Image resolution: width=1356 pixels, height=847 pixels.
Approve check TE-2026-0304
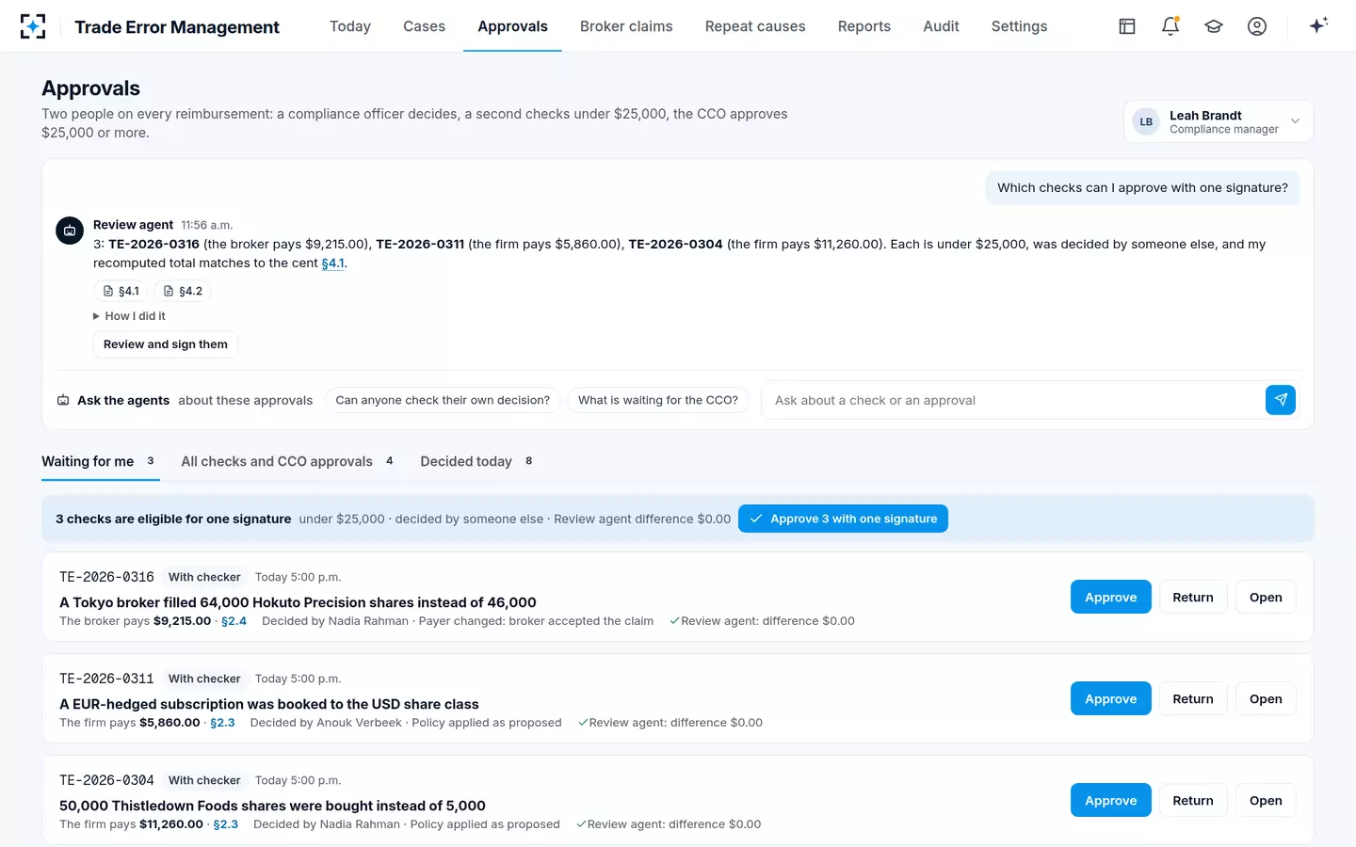tap(1110, 800)
